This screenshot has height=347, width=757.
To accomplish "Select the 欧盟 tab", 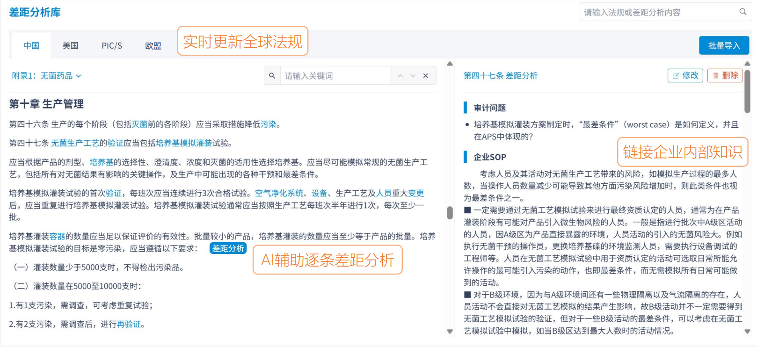I will click(153, 46).
